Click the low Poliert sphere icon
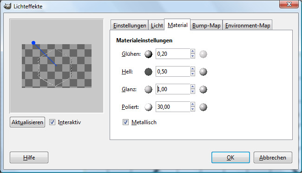The width and height of the screenshot is (302, 173). point(148,107)
